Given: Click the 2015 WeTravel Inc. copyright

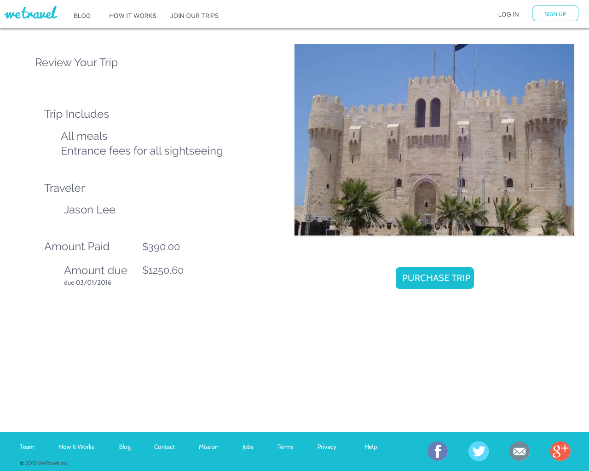Looking at the screenshot, I should 44,463.
